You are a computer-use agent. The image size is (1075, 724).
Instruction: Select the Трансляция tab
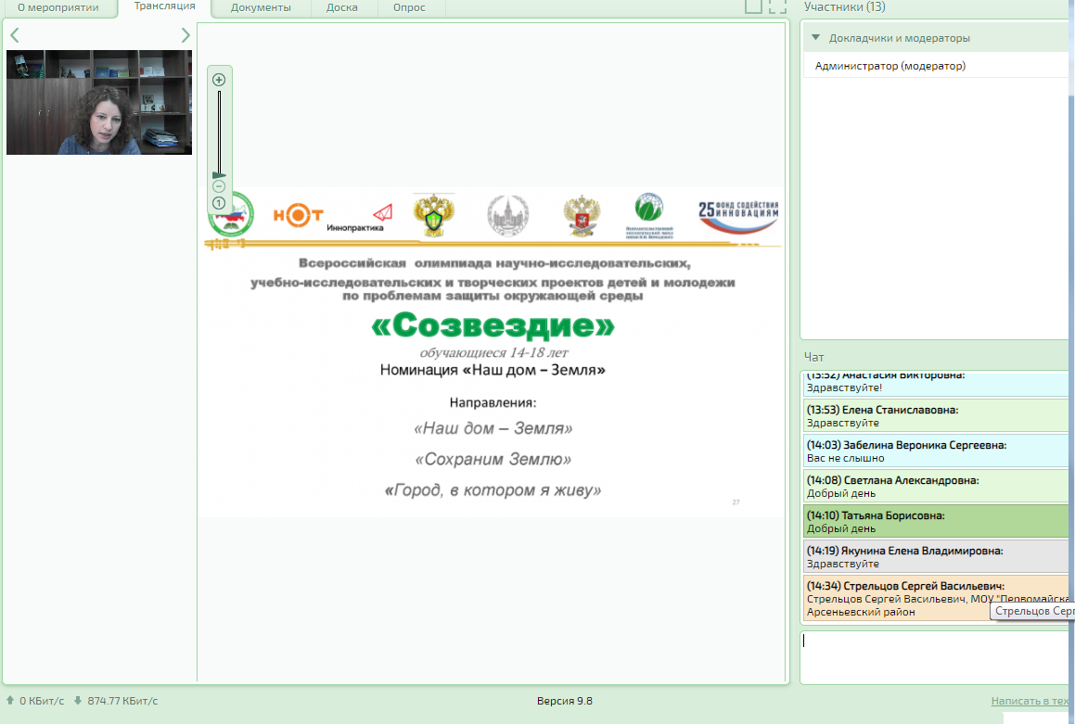164,6
